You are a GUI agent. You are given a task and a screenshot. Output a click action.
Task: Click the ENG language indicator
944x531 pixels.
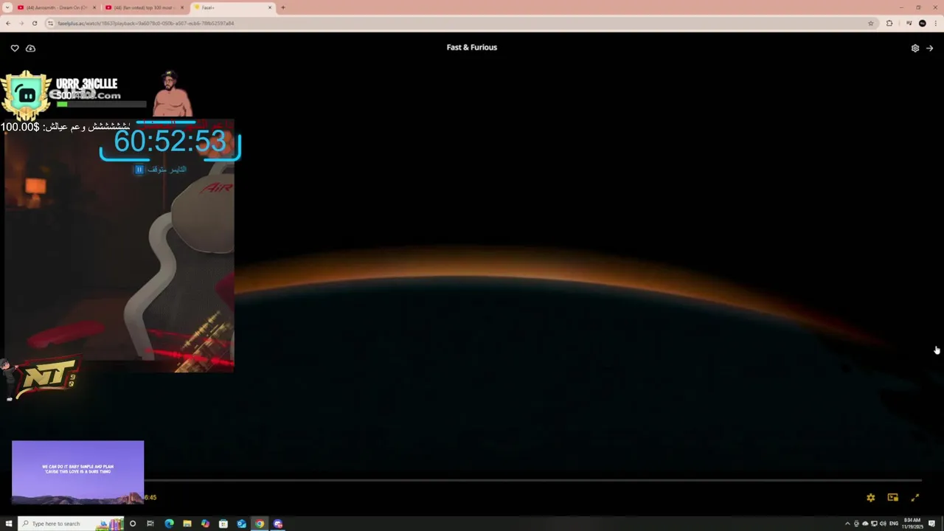[894, 524]
